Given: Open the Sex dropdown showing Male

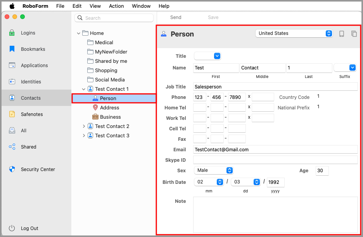Looking at the screenshot, I should (x=213, y=170).
